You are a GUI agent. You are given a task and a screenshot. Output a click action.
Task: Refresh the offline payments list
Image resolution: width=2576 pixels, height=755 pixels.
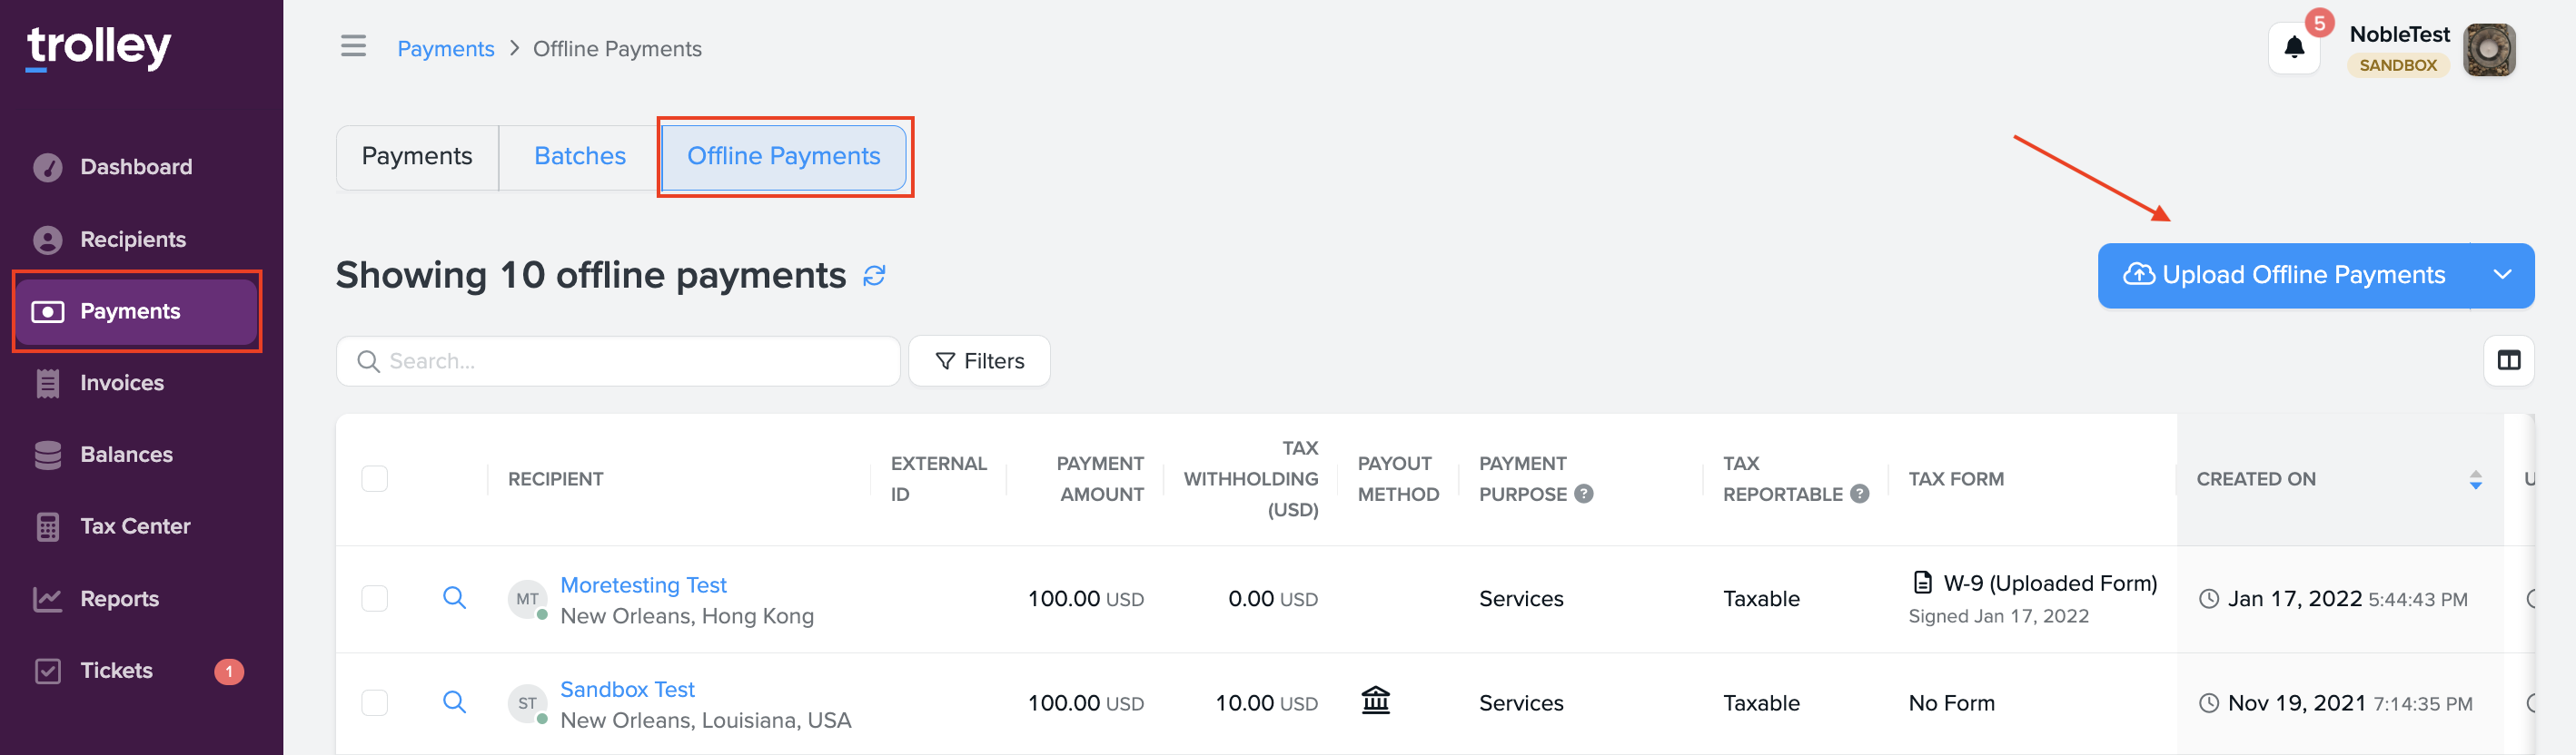874,276
